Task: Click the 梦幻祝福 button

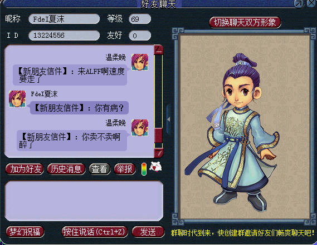Action: [25, 232]
